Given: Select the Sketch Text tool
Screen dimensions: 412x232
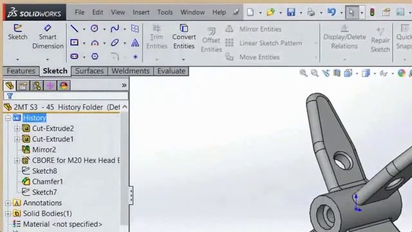Looking at the screenshot, I should pyautogui.click(x=135, y=43).
